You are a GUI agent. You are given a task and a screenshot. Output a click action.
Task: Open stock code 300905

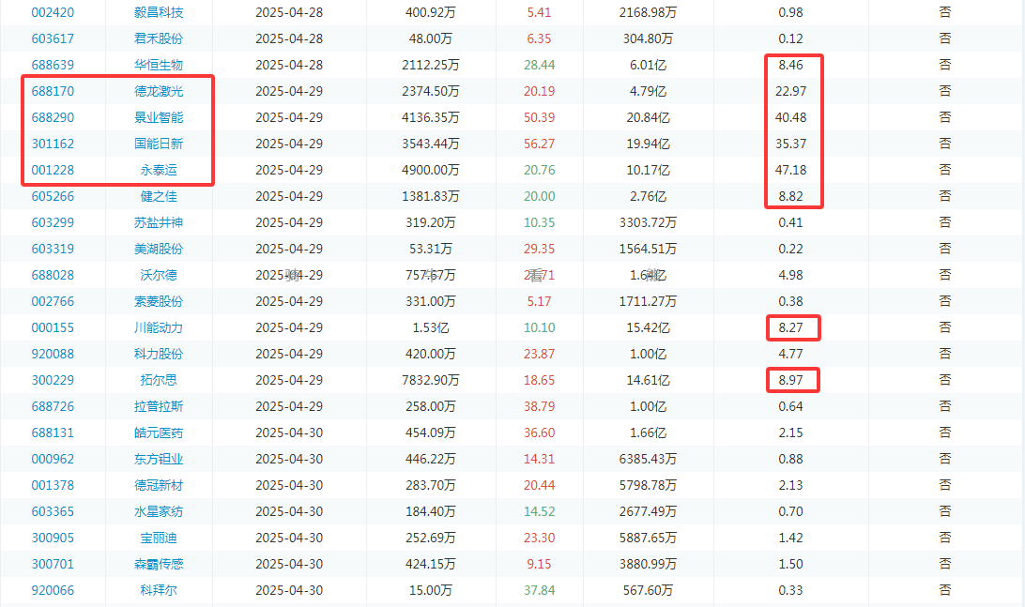click(53, 538)
